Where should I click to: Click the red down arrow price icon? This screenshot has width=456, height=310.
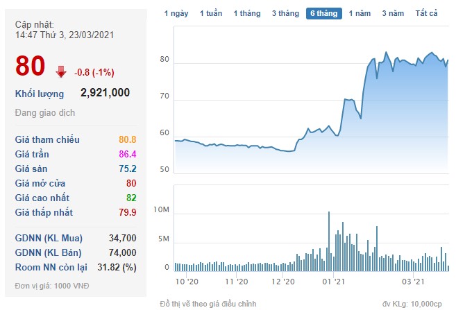(x=61, y=70)
